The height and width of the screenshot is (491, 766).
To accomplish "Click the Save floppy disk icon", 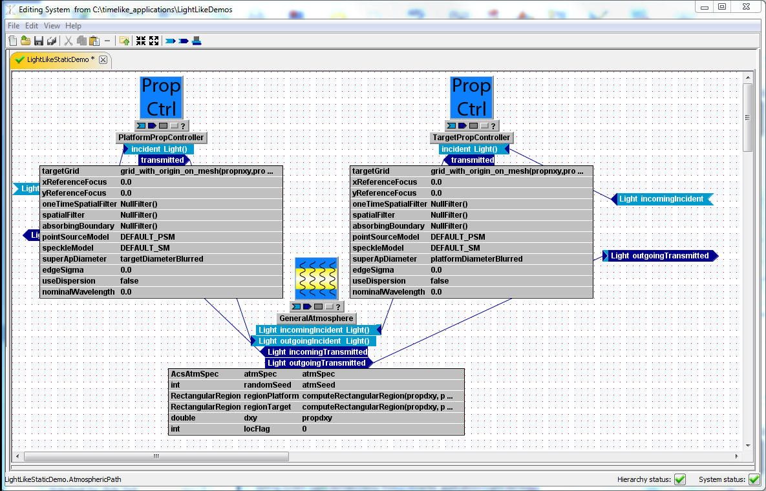I will tap(39, 41).
